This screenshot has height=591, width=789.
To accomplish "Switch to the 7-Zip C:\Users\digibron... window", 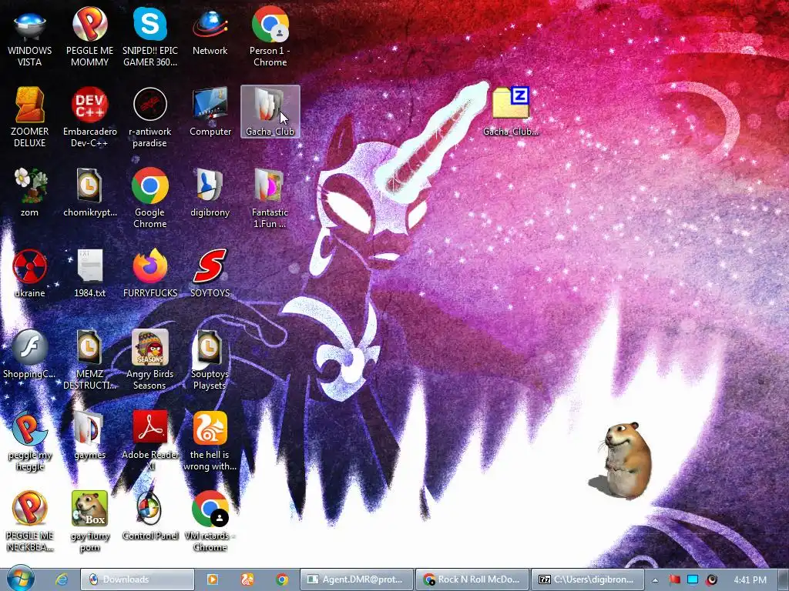I will click(x=588, y=579).
